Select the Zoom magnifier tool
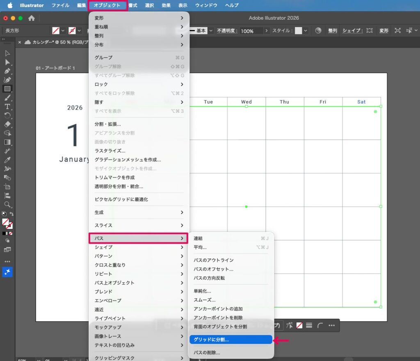The image size is (420, 361). [x=7, y=204]
